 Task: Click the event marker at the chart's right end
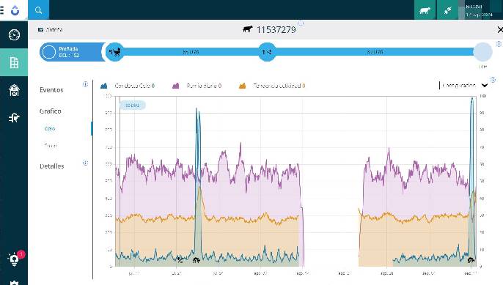point(471,260)
